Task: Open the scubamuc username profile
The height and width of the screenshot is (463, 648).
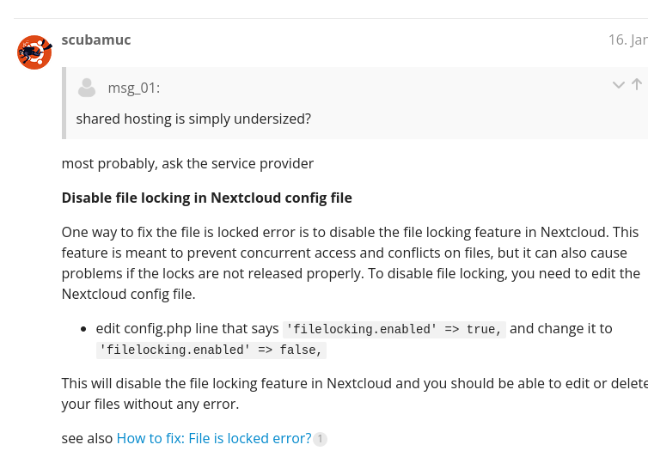Action: pos(96,40)
